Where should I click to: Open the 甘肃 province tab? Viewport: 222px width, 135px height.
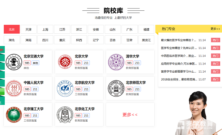point(129,40)
